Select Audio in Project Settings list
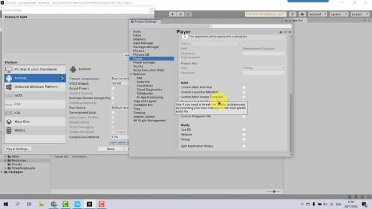This screenshot has height=209, width=372. pos(137,31)
